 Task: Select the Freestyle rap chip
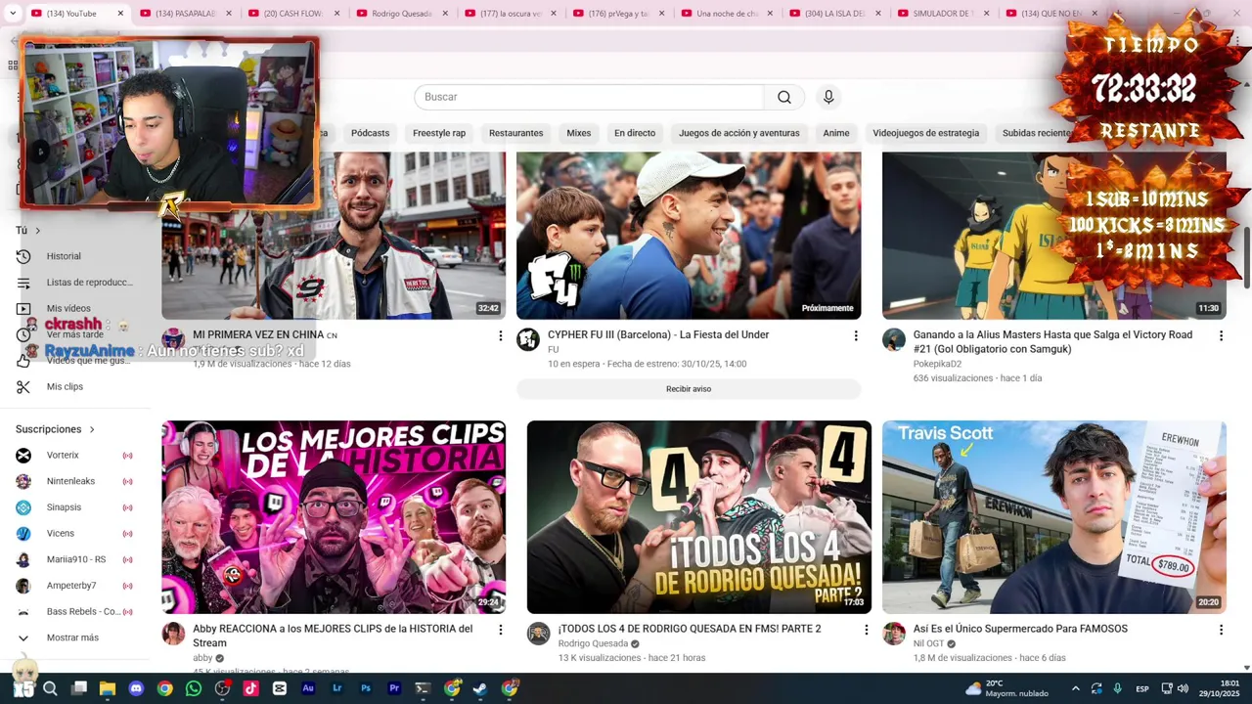click(439, 133)
